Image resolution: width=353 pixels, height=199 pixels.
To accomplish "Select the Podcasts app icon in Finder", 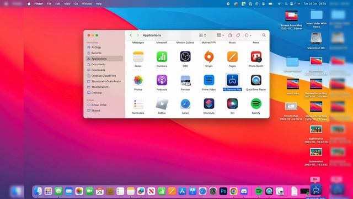I will [x=162, y=80].
